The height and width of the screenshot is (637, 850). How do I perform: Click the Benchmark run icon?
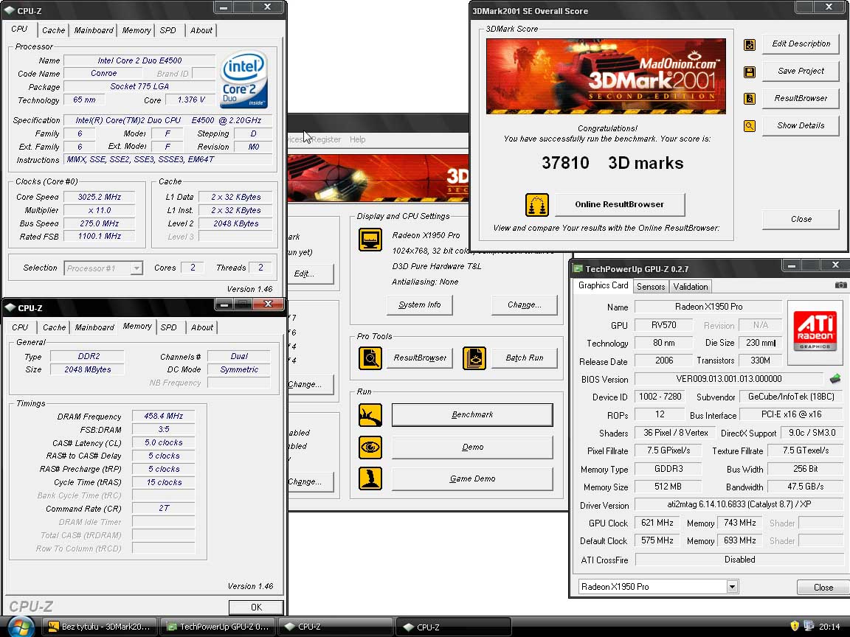click(370, 415)
